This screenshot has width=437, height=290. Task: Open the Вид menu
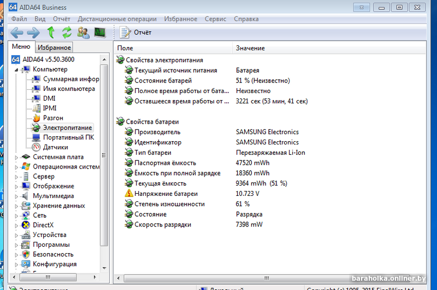(40, 19)
